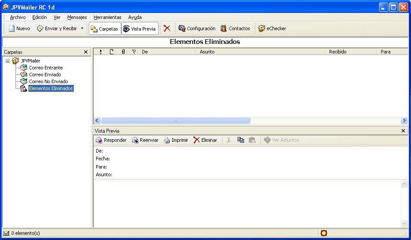Click the Responder button
411x240 pixels.
click(111, 140)
